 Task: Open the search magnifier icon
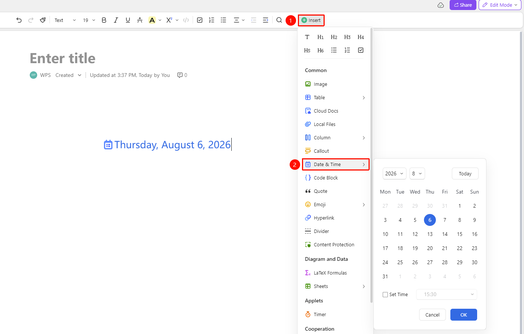pyautogui.click(x=279, y=20)
